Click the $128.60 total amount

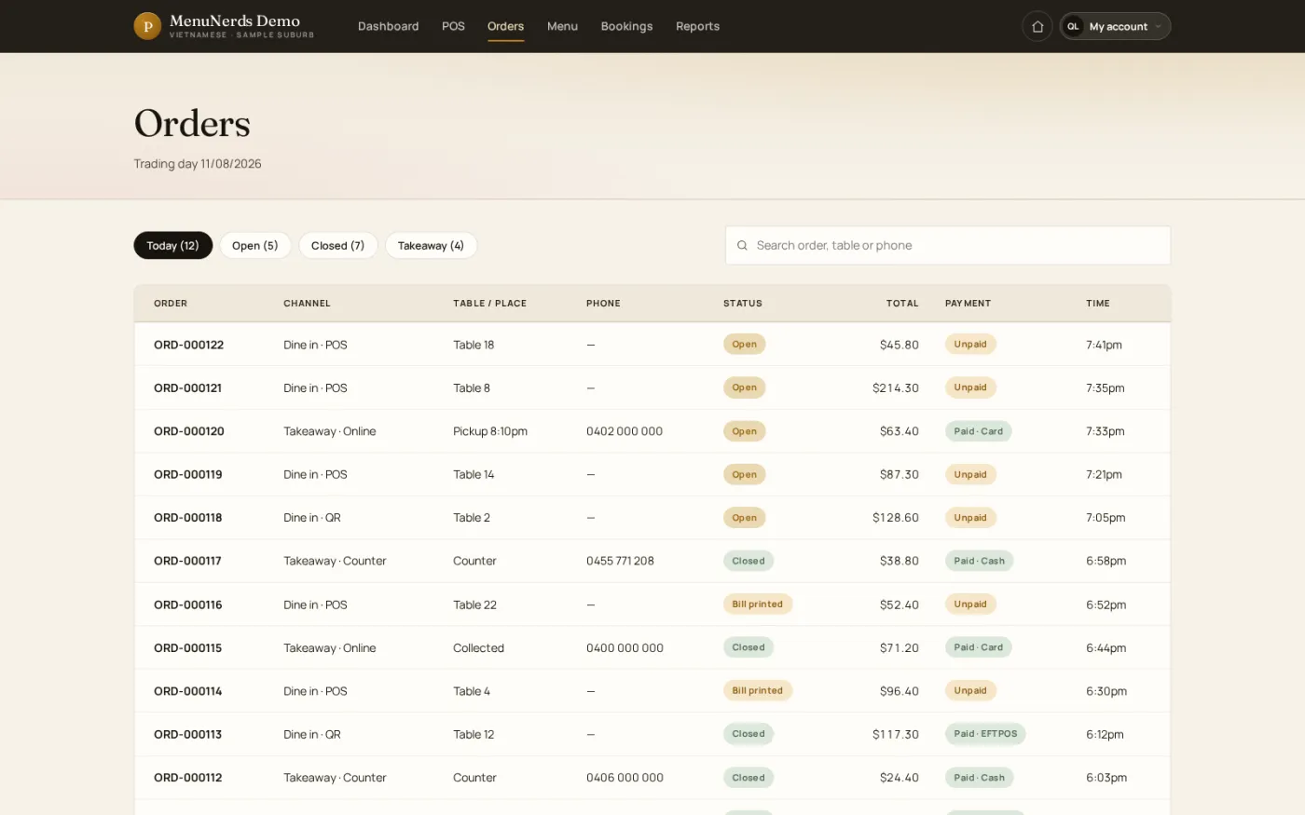(896, 518)
